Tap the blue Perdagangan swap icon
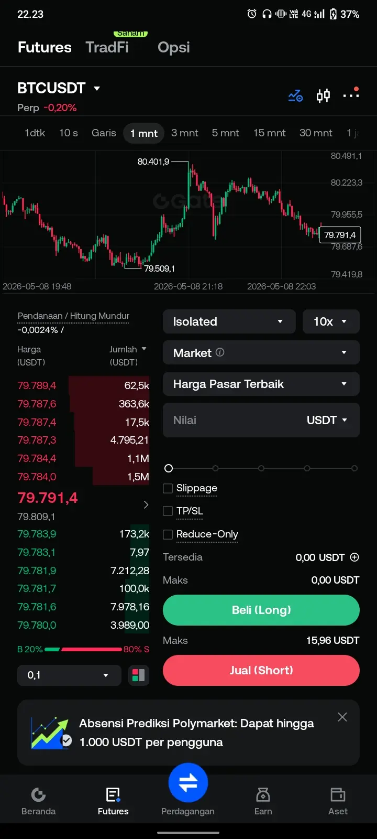The width and height of the screenshot is (377, 839). click(x=188, y=782)
